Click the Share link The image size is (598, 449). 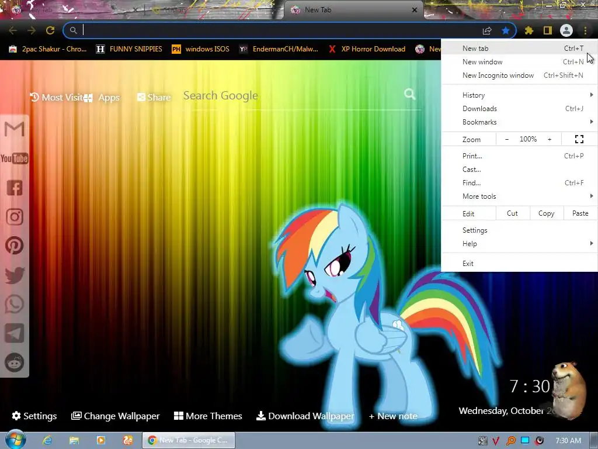pyautogui.click(x=154, y=98)
